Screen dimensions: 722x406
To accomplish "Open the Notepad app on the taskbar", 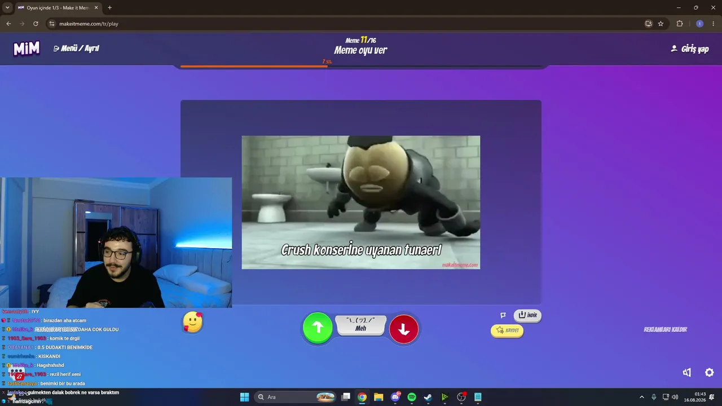I will 478,397.
